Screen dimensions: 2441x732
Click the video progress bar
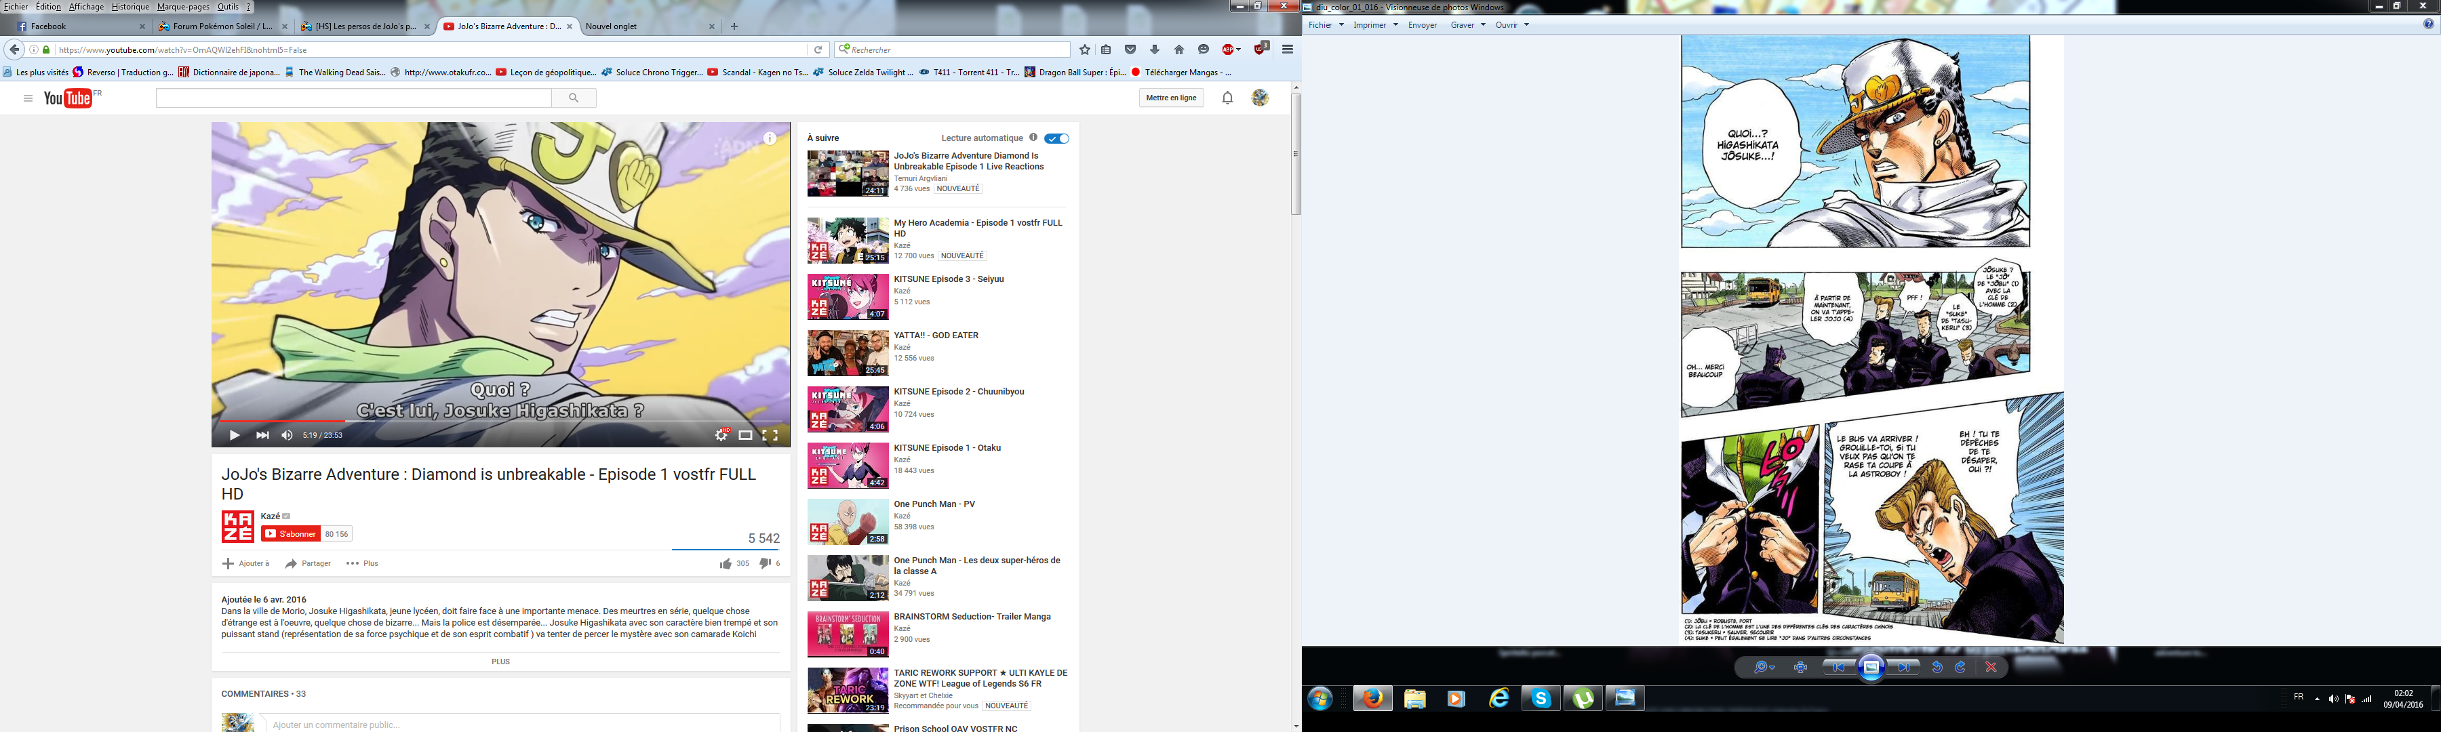click(500, 420)
